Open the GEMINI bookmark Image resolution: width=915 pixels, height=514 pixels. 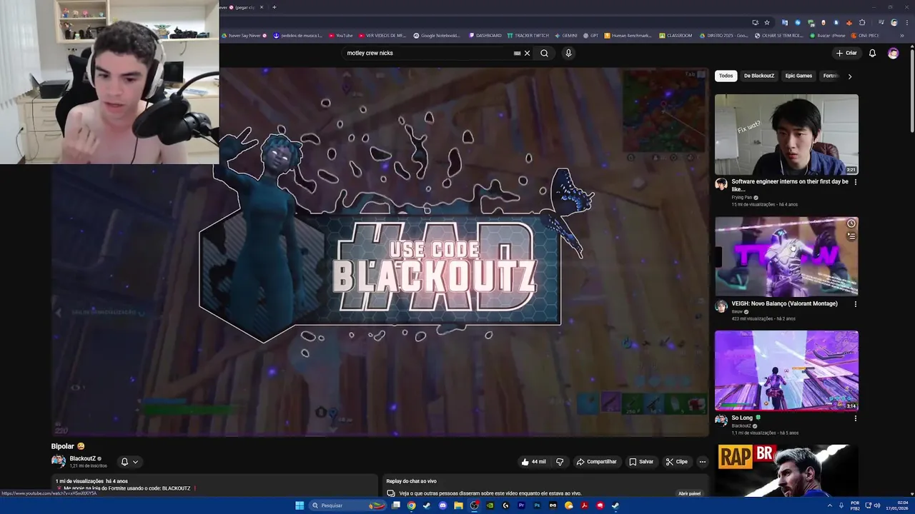click(x=565, y=36)
